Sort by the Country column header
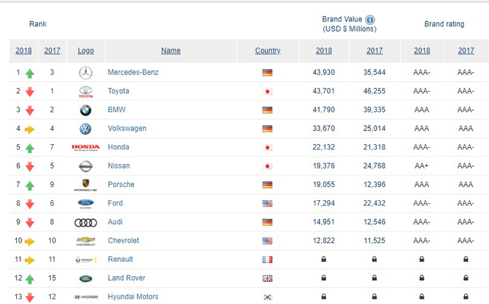Image resolution: width=489 pixels, height=304 pixels. pyautogui.click(x=268, y=51)
